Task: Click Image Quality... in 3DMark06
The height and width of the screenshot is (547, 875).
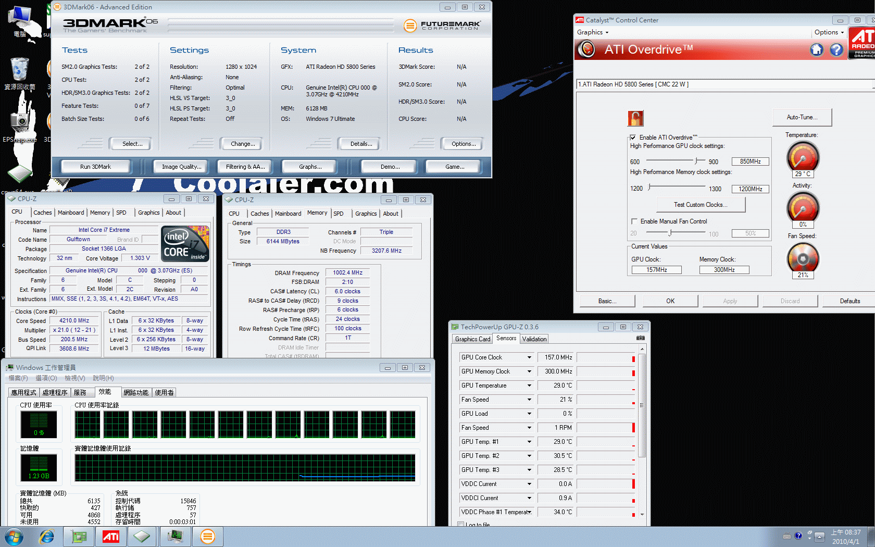Action: (181, 167)
